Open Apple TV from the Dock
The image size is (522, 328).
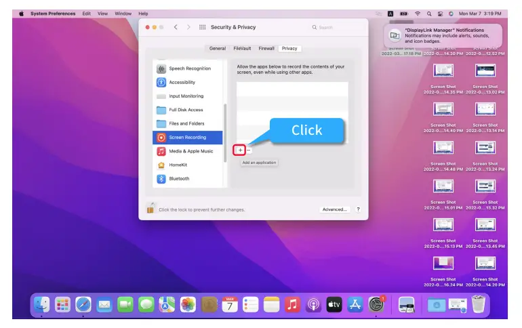click(x=334, y=304)
